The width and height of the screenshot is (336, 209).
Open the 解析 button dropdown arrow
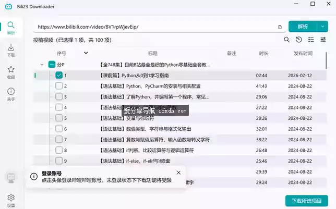pyautogui.click(x=322, y=27)
